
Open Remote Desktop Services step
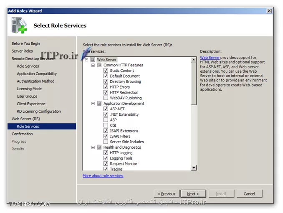coord(33,59)
